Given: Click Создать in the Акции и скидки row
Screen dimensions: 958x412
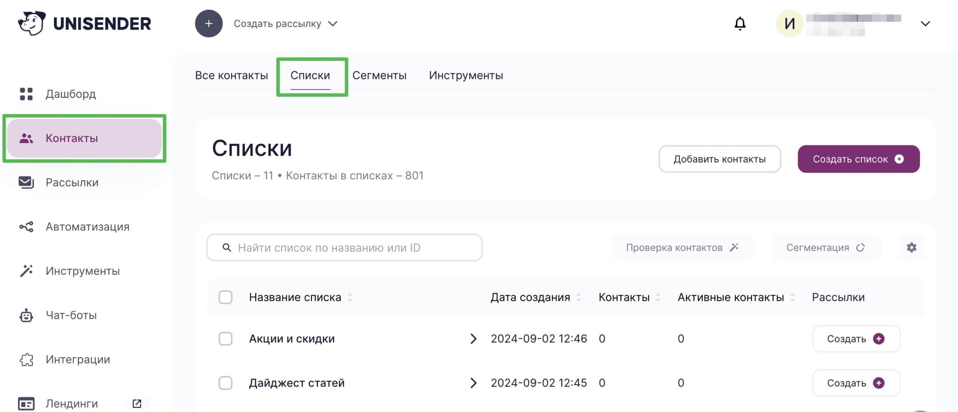Looking at the screenshot, I should [x=856, y=339].
